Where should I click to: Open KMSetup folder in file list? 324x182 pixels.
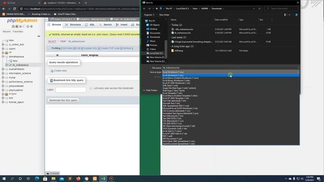click(179, 51)
